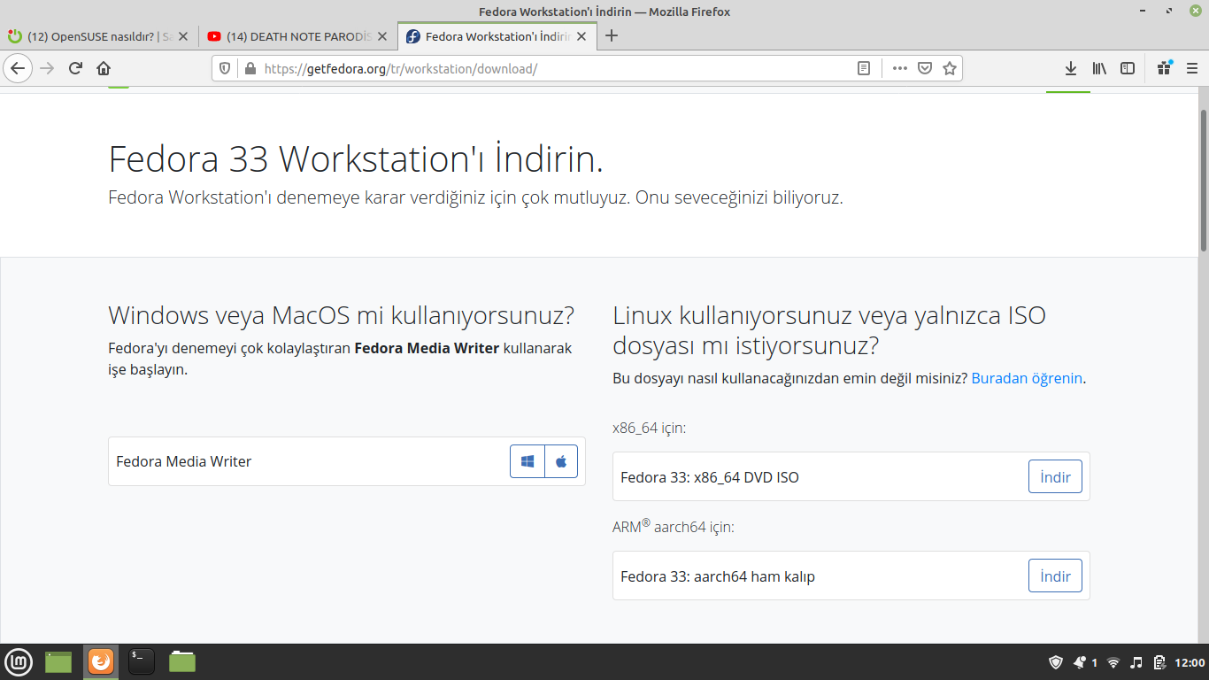The height and width of the screenshot is (680, 1209).
Task: Click the text Fedora 33: aarch64 ham kalıp
Action: (x=718, y=576)
